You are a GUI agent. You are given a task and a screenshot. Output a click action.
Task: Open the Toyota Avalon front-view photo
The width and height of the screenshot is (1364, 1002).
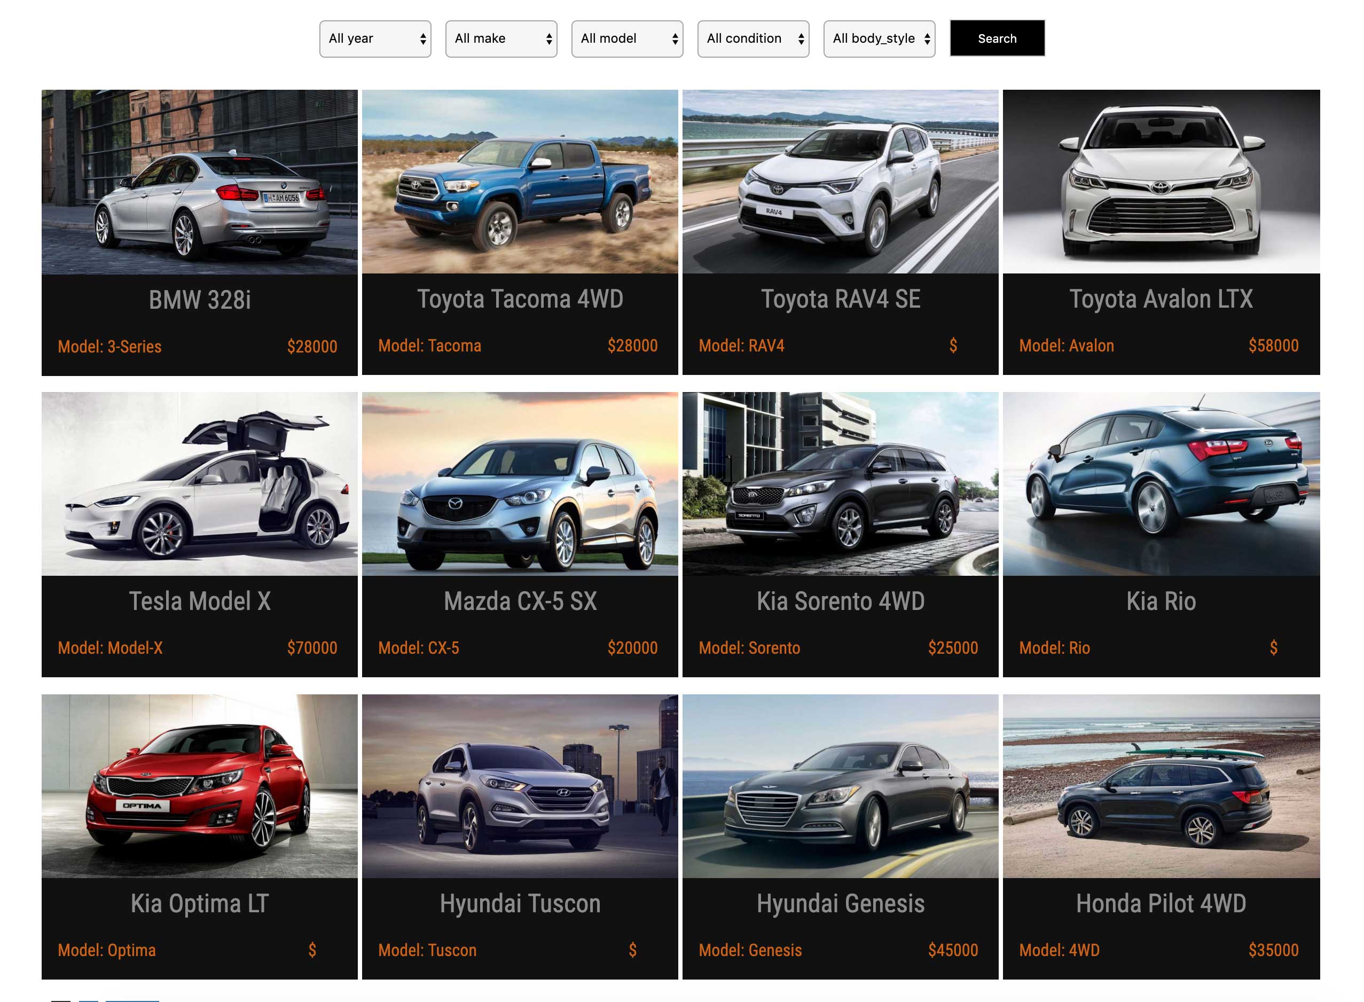click(x=1161, y=182)
